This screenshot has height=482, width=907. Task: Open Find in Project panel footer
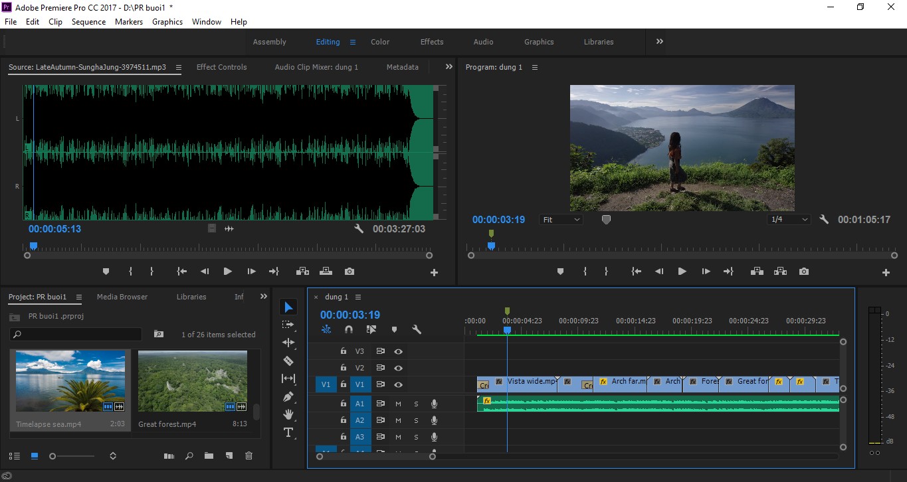189,456
